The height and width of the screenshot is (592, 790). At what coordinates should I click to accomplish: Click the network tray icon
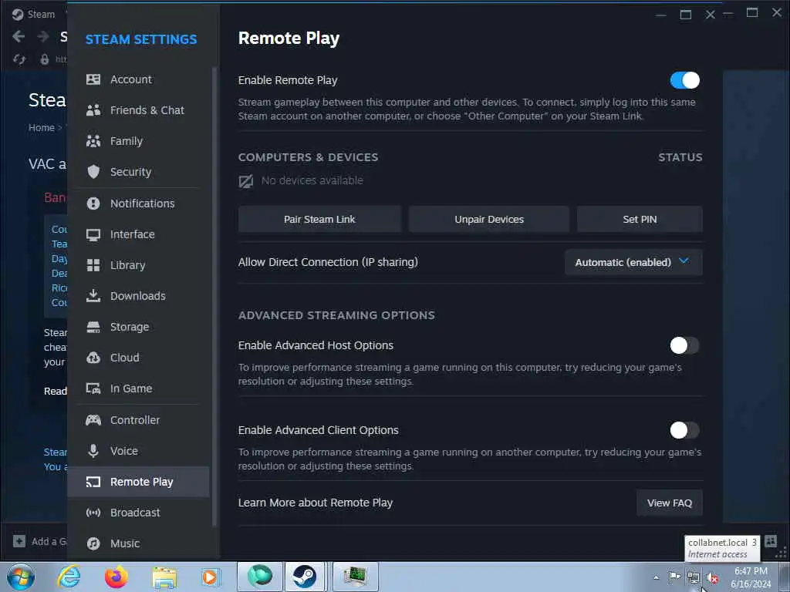(694, 578)
